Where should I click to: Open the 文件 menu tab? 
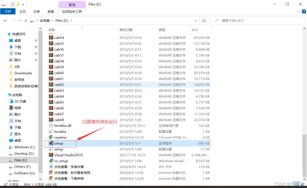coord(8,12)
